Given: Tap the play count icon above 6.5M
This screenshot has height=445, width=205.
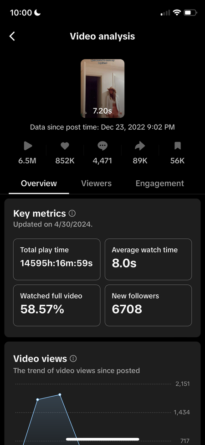Looking at the screenshot, I should click(27, 146).
